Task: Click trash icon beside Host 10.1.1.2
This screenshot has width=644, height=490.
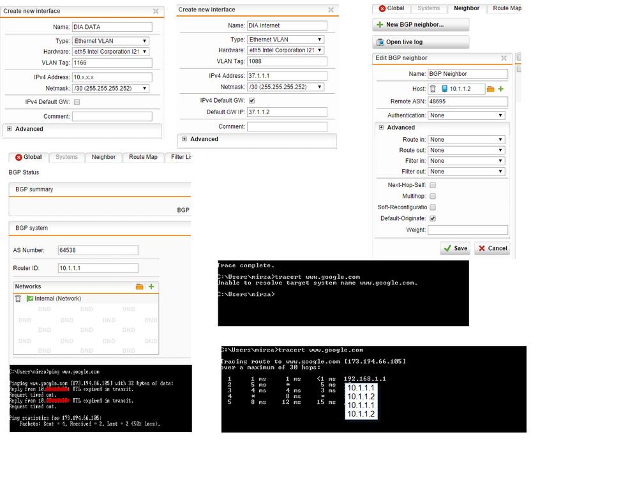Action: coord(433,89)
